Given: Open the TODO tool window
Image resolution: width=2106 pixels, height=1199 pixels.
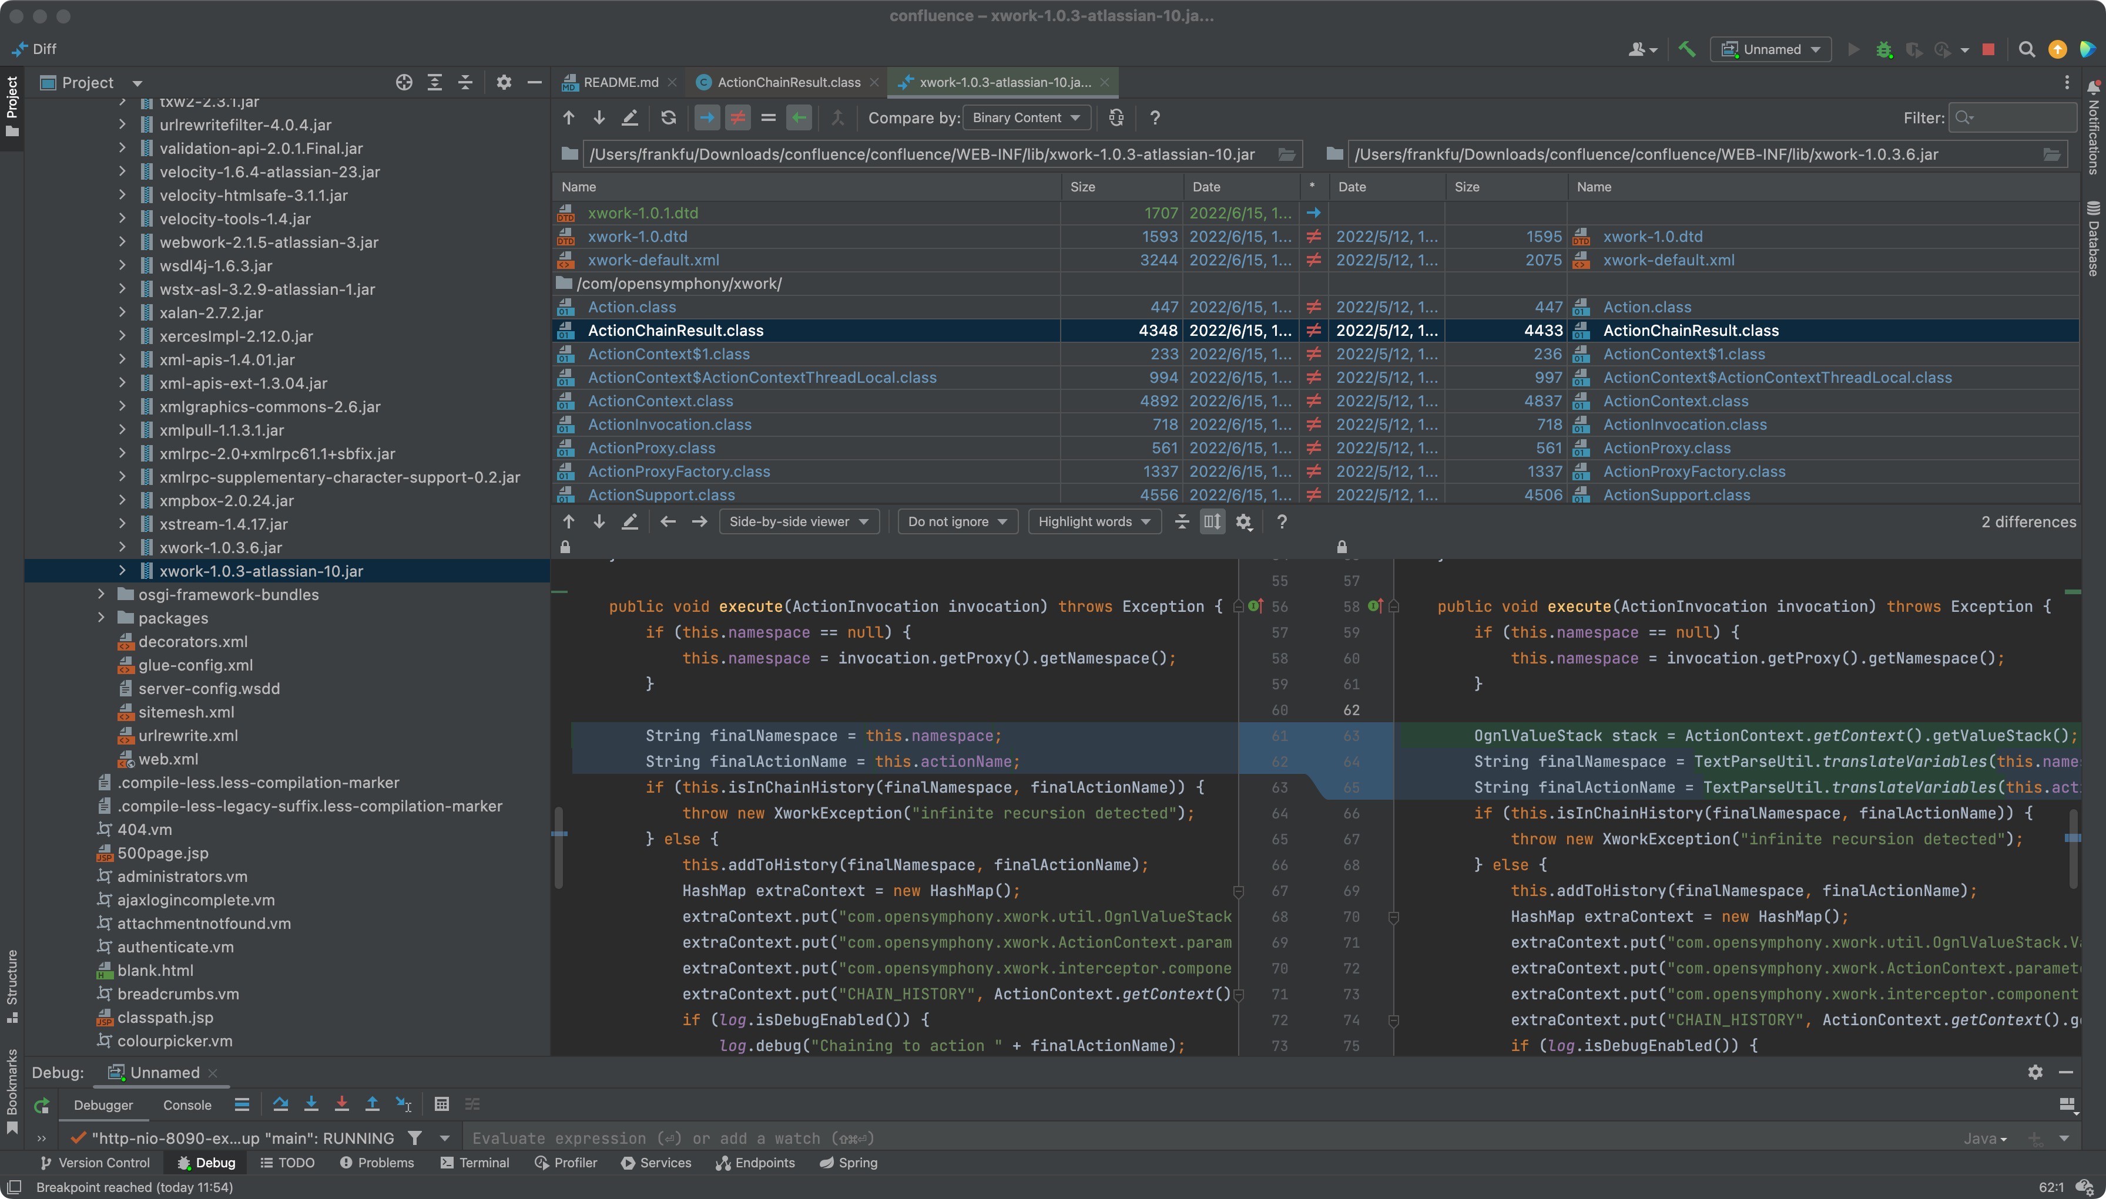Looking at the screenshot, I should click(x=287, y=1163).
